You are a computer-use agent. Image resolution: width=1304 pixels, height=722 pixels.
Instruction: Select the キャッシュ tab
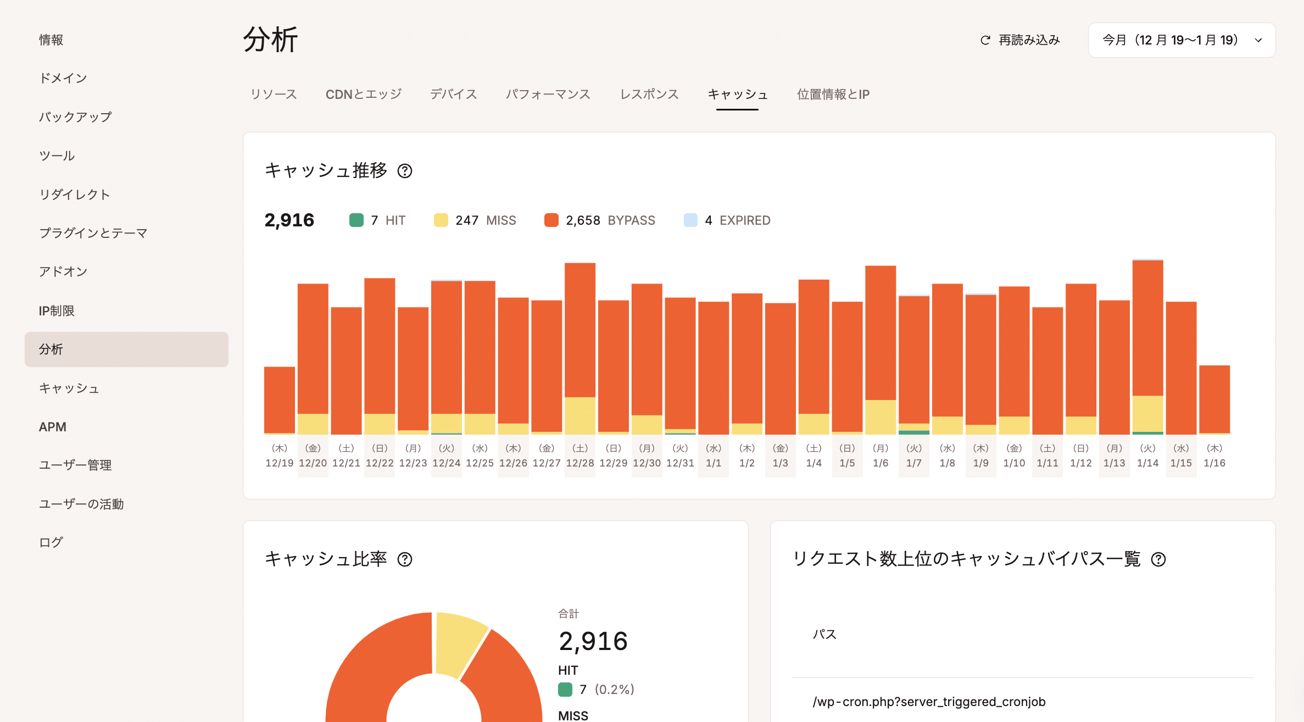coord(738,95)
